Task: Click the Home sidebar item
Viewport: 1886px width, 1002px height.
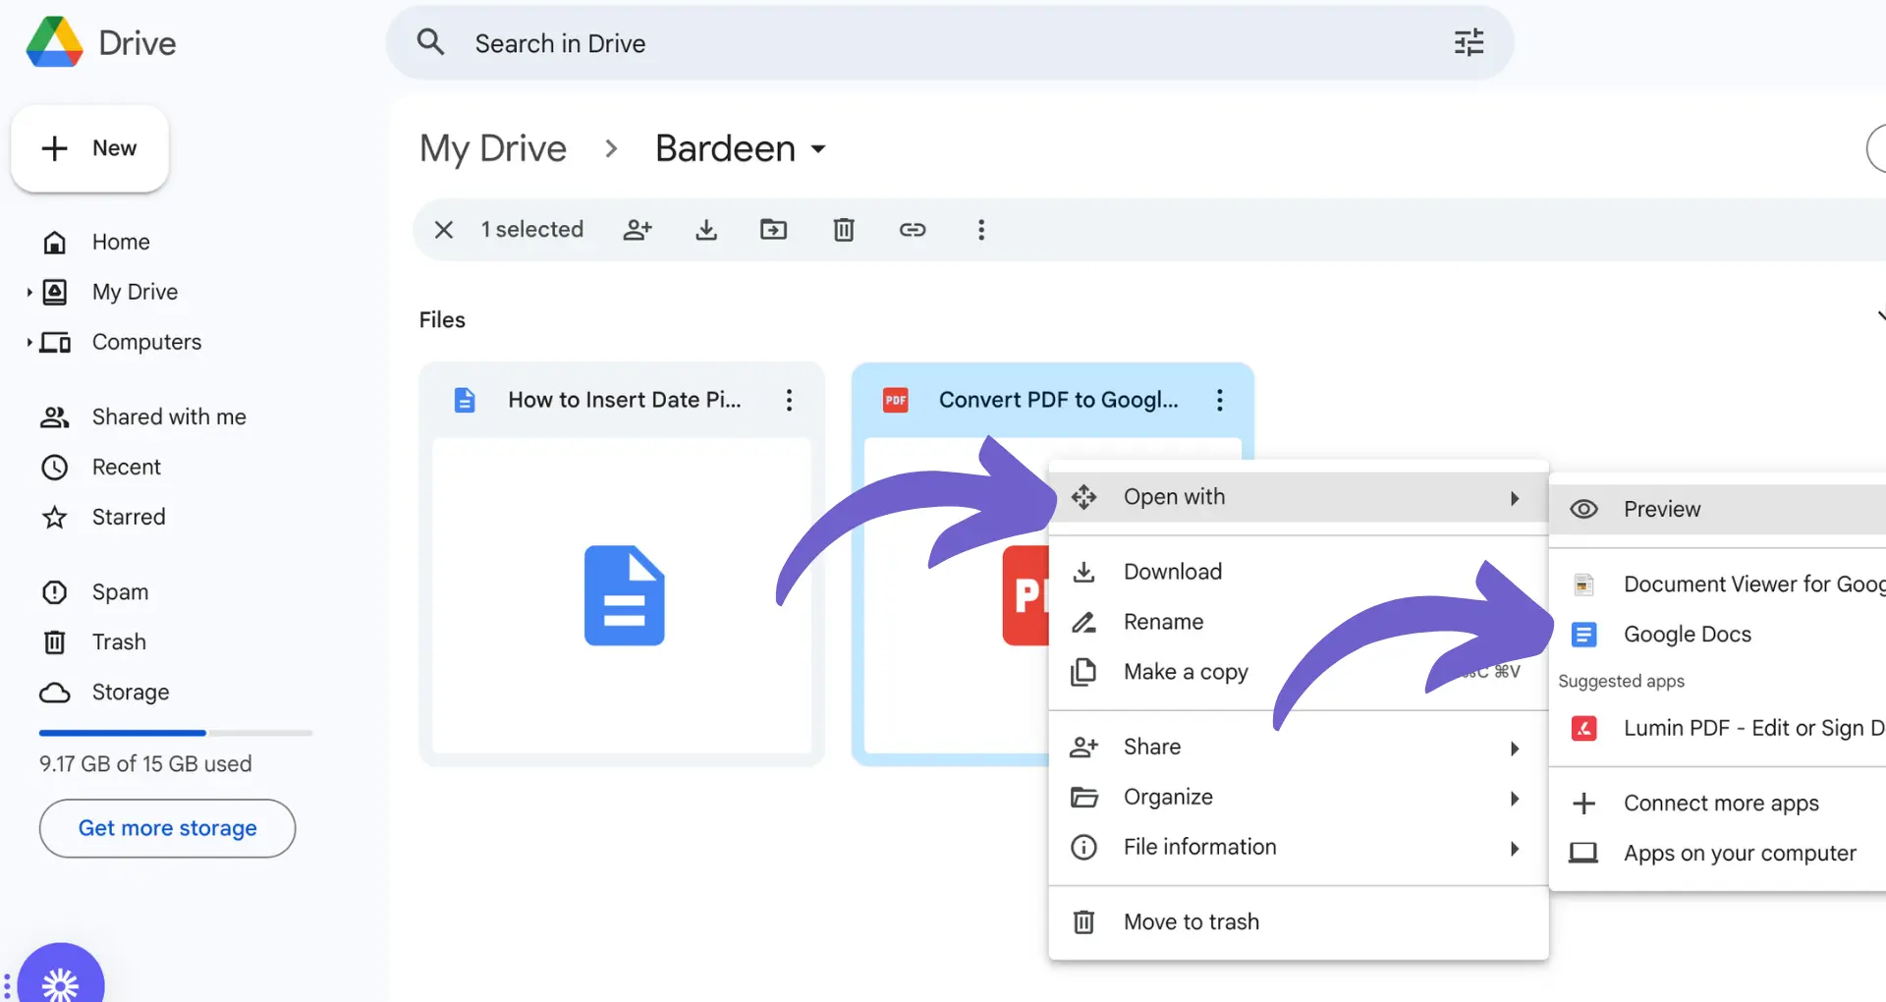Action: click(x=121, y=242)
